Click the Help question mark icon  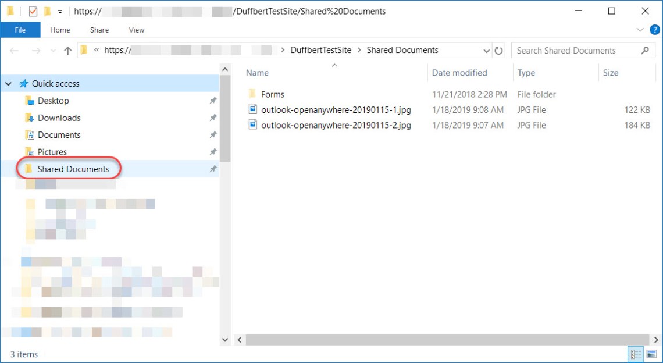pos(655,30)
